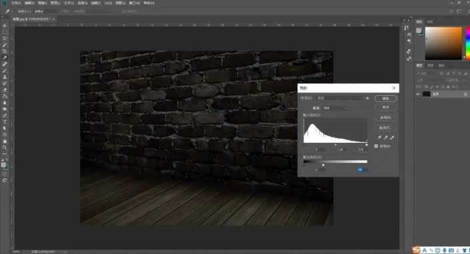The width and height of the screenshot is (470, 254).
Task: Pick the white point eyedropper in Levels
Action: pyautogui.click(x=392, y=138)
